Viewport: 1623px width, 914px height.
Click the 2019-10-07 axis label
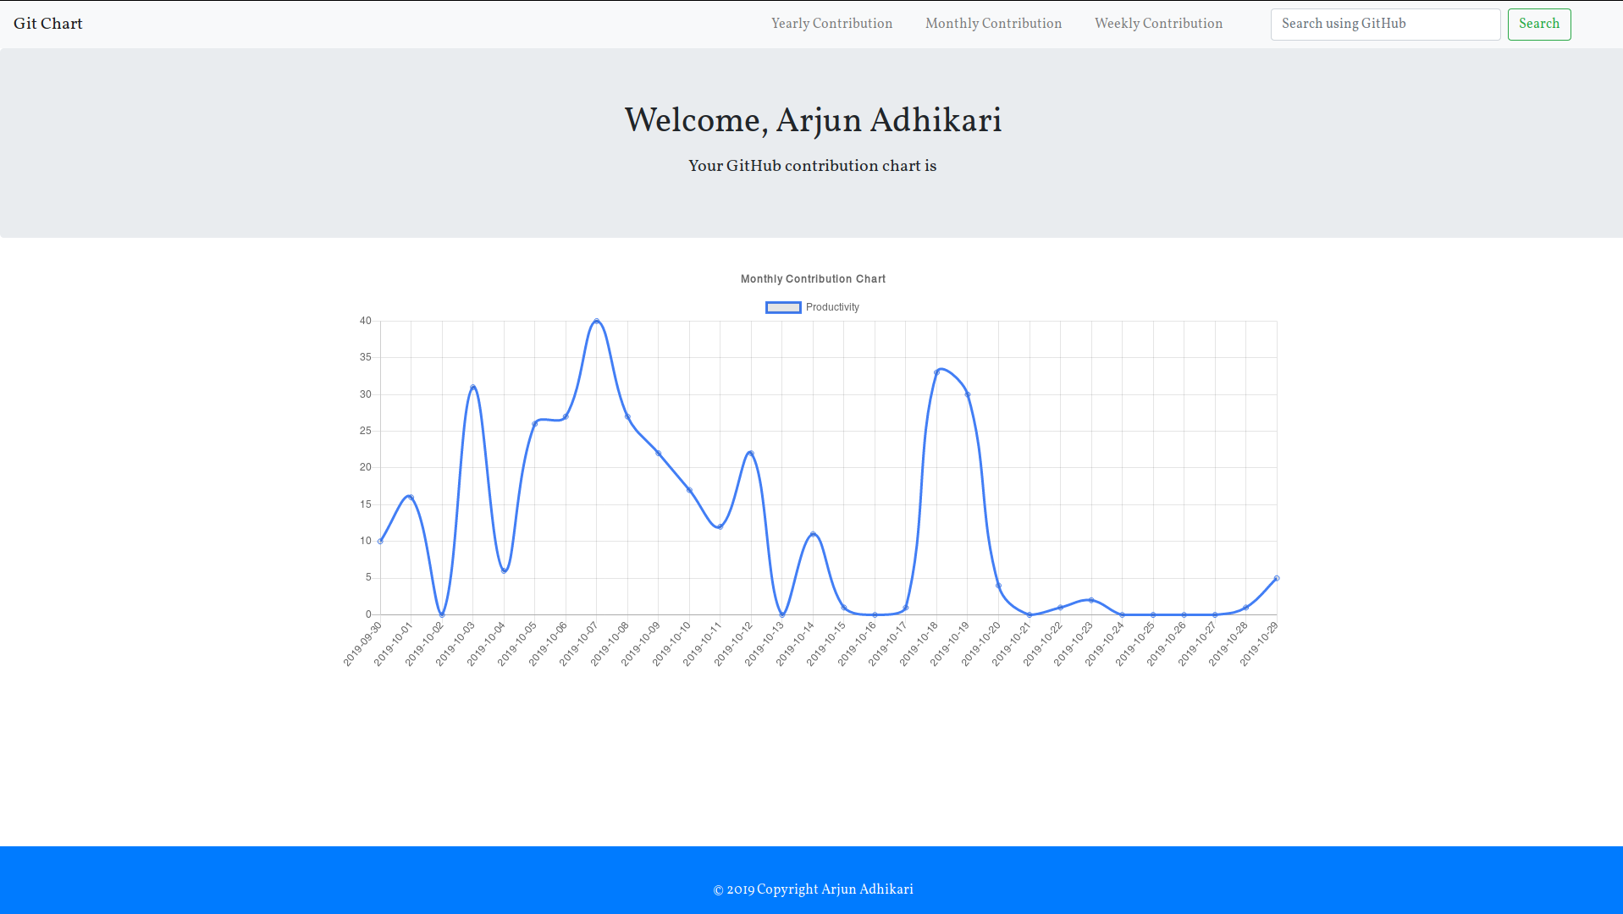pos(579,644)
